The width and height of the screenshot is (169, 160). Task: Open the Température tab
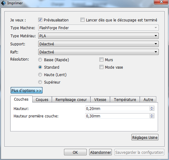pyautogui.click(x=125, y=99)
